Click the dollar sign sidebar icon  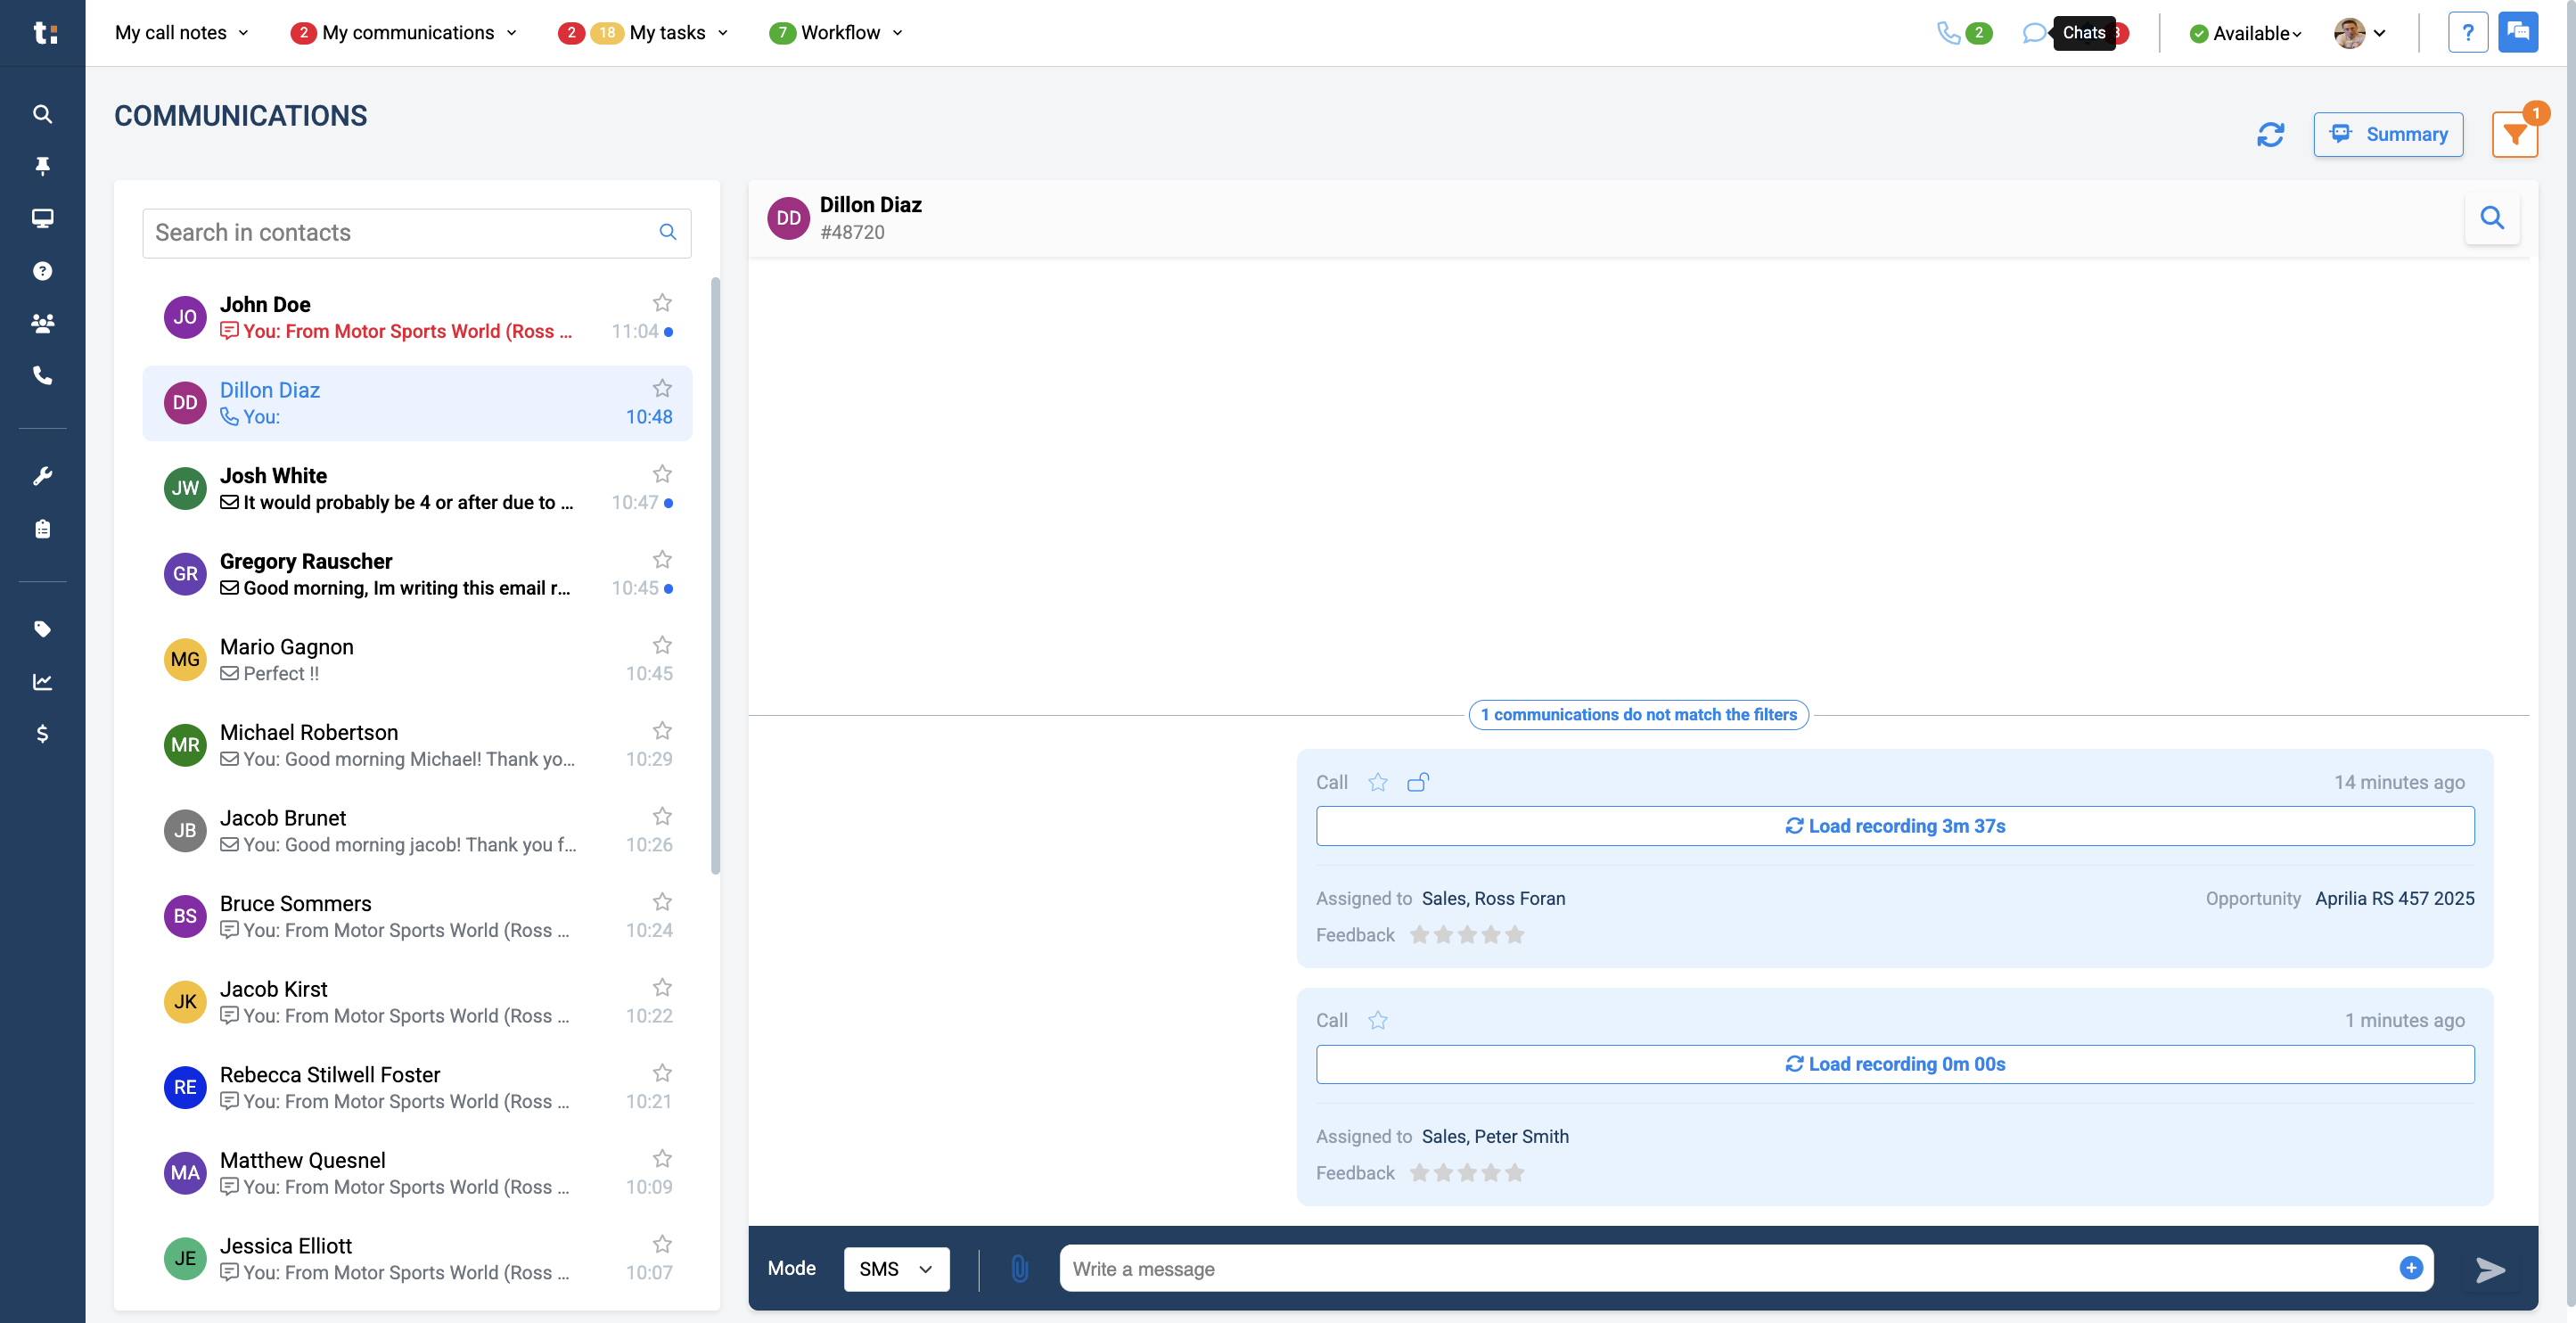click(42, 734)
